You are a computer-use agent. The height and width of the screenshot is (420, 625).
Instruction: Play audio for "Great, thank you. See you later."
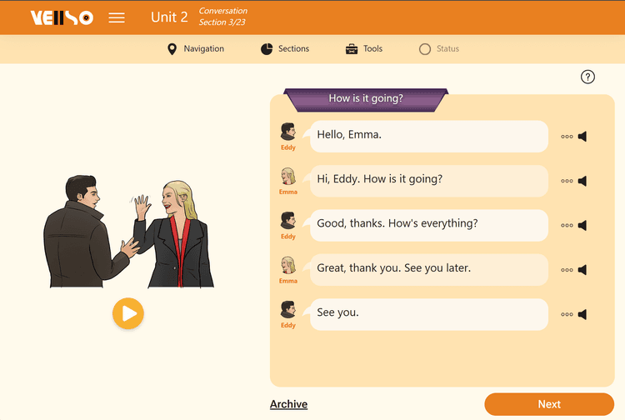(x=582, y=270)
